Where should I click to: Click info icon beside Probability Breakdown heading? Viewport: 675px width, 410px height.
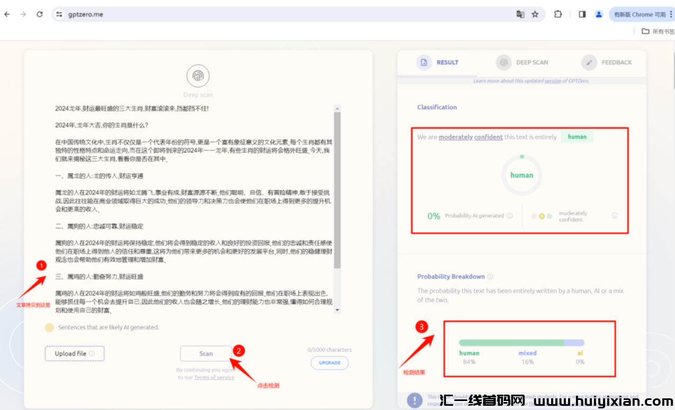click(490, 276)
